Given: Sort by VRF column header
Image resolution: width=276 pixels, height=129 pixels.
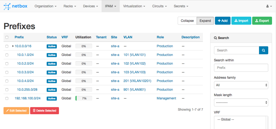Looking at the screenshot, I should (65, 37).
